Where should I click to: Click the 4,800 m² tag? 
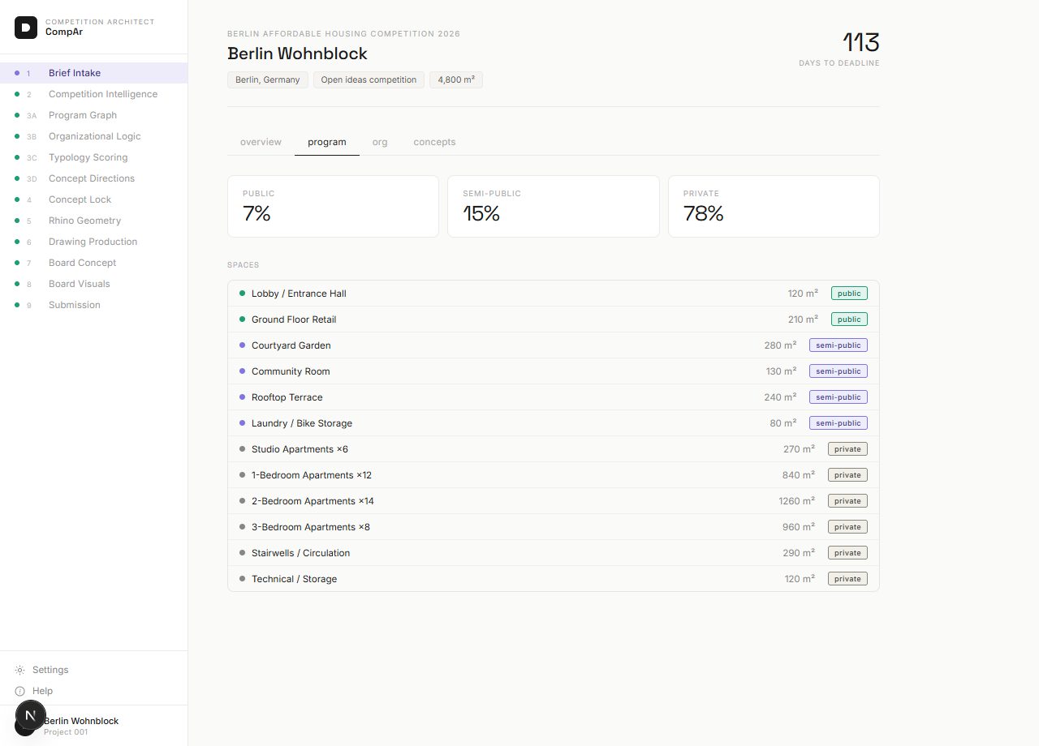click(x=456, y=79)
